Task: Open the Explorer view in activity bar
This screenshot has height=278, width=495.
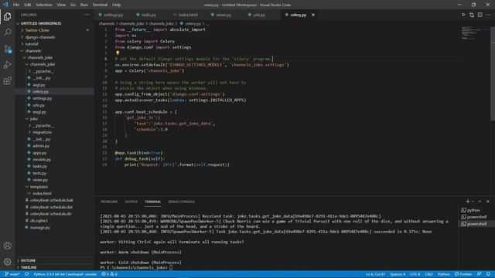Action: pyautogui.click(x=7, y=16)
